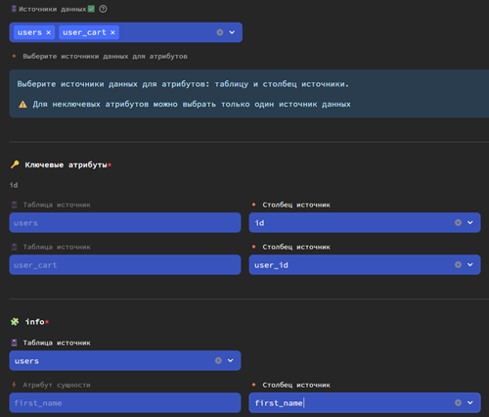Open the id source column dropdown
The width and height of the screenshot is (489, 417).
click(470, 222)
